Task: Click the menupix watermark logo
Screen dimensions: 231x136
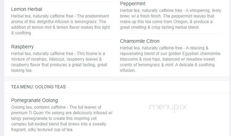Action: coord(168,107)
